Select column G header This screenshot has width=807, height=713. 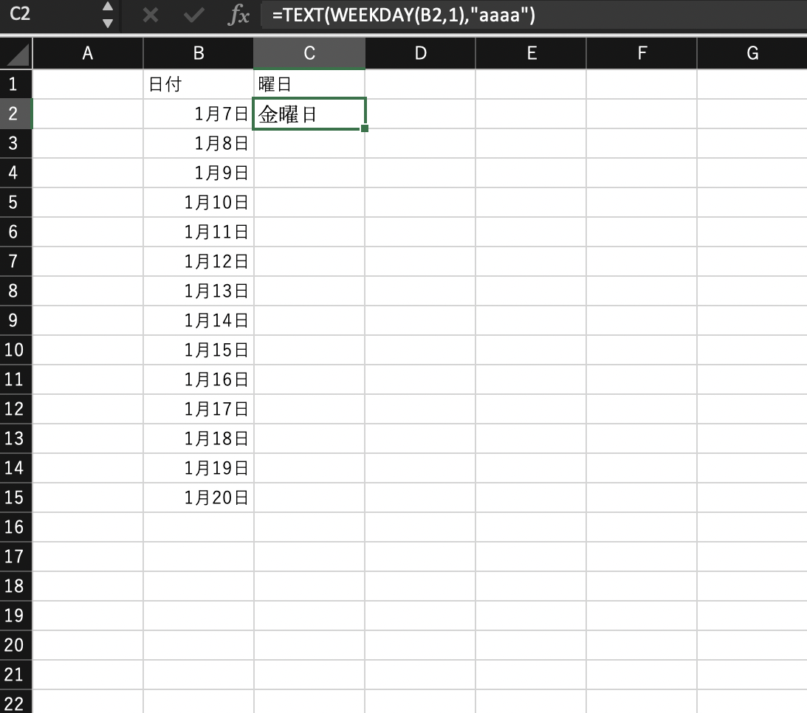coord(752,53)
